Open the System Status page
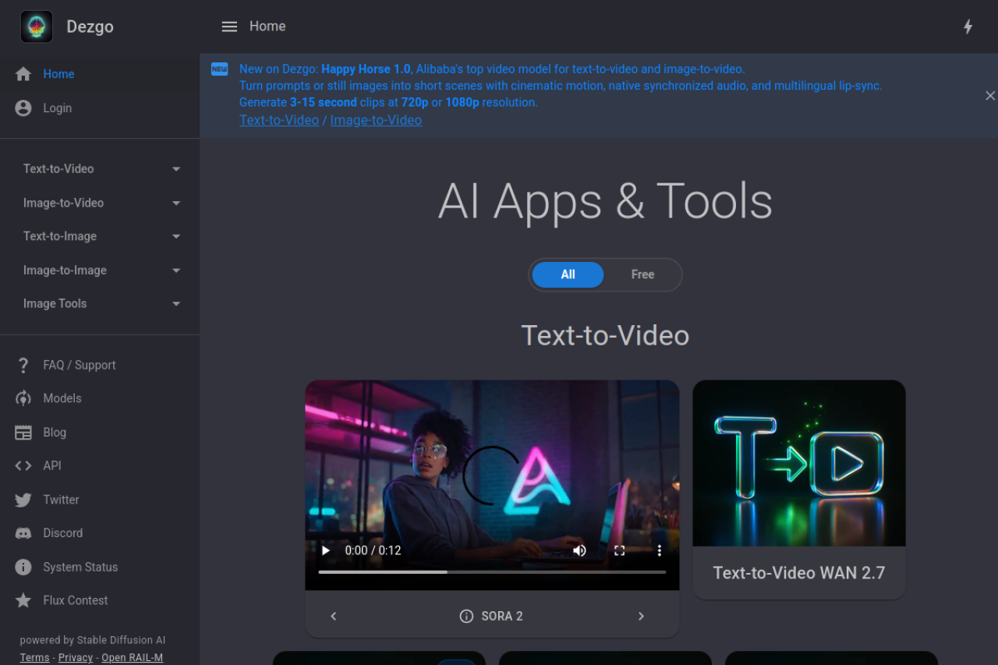This screenshot has width=998, height=665. click(100, 567)
